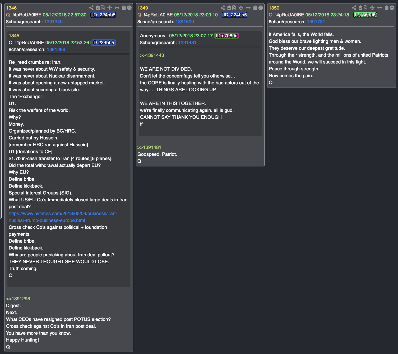Open 8chan thread link 1391298 in quoted post

pos(56,49)
